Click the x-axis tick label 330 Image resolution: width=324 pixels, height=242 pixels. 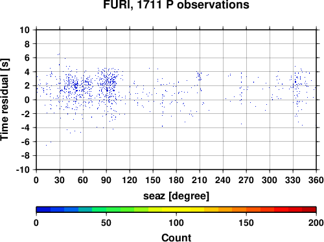pyautogui.click(x=293, y=180)
